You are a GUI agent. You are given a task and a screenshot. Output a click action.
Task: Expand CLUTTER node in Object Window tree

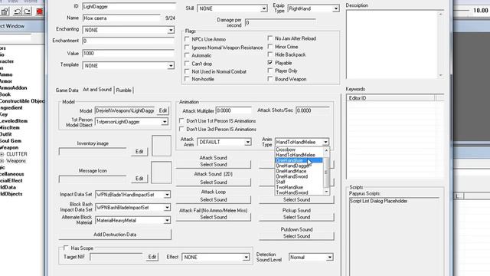2,154
